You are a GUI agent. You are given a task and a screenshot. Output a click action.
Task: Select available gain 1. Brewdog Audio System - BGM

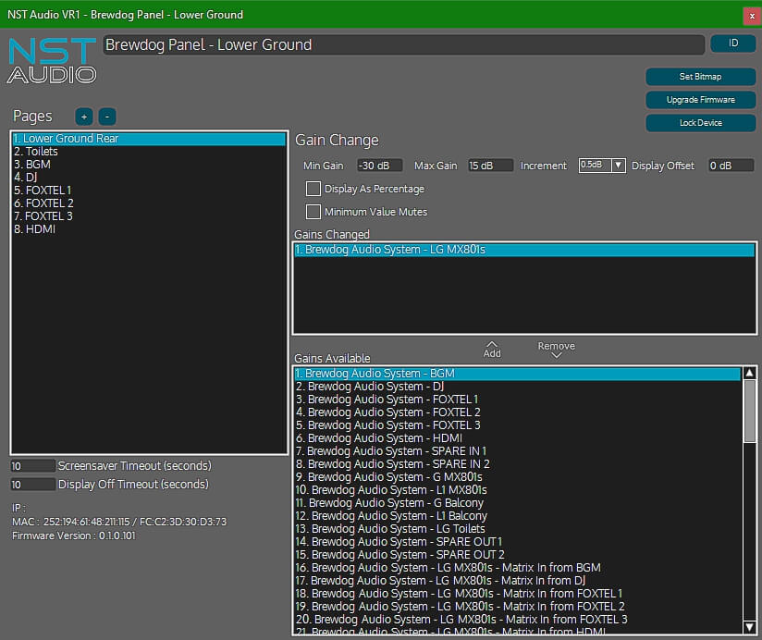518,374
